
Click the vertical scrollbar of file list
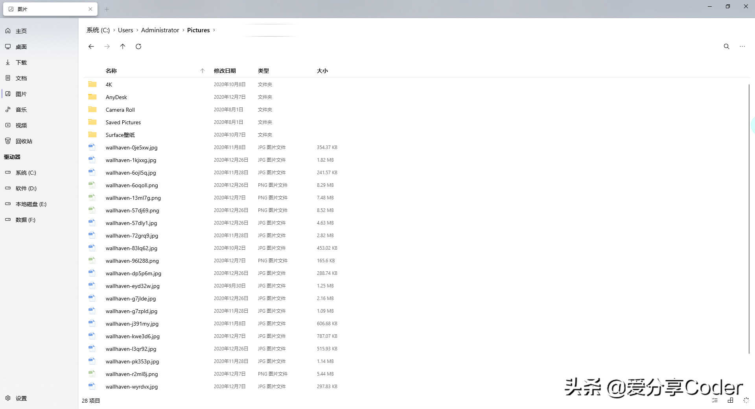tap(749, 216)
